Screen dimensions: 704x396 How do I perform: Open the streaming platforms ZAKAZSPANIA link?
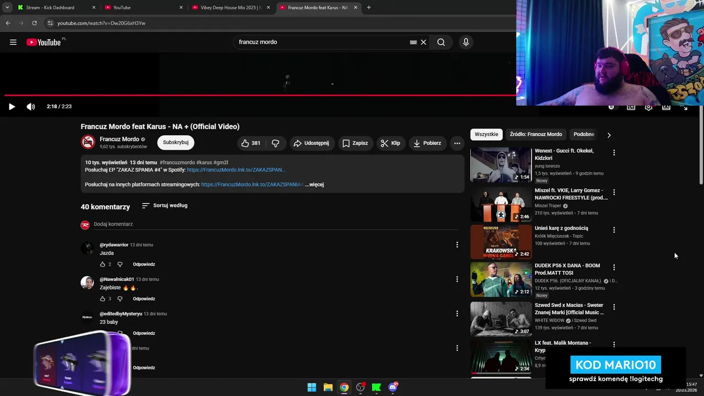tap(252, 184)
